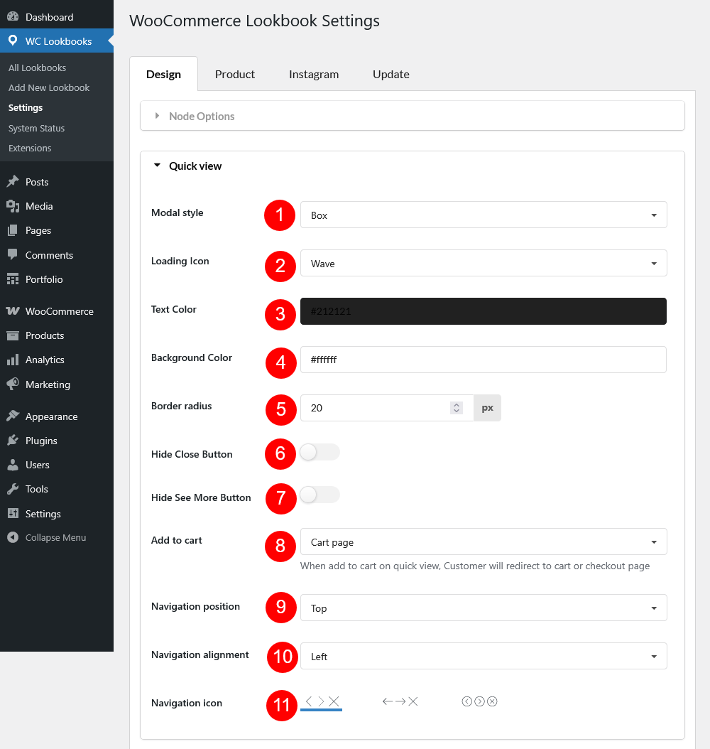Viewport: 710px width, 749px height.
Task: Open the Marketing menu item
Action: [57, 384]
